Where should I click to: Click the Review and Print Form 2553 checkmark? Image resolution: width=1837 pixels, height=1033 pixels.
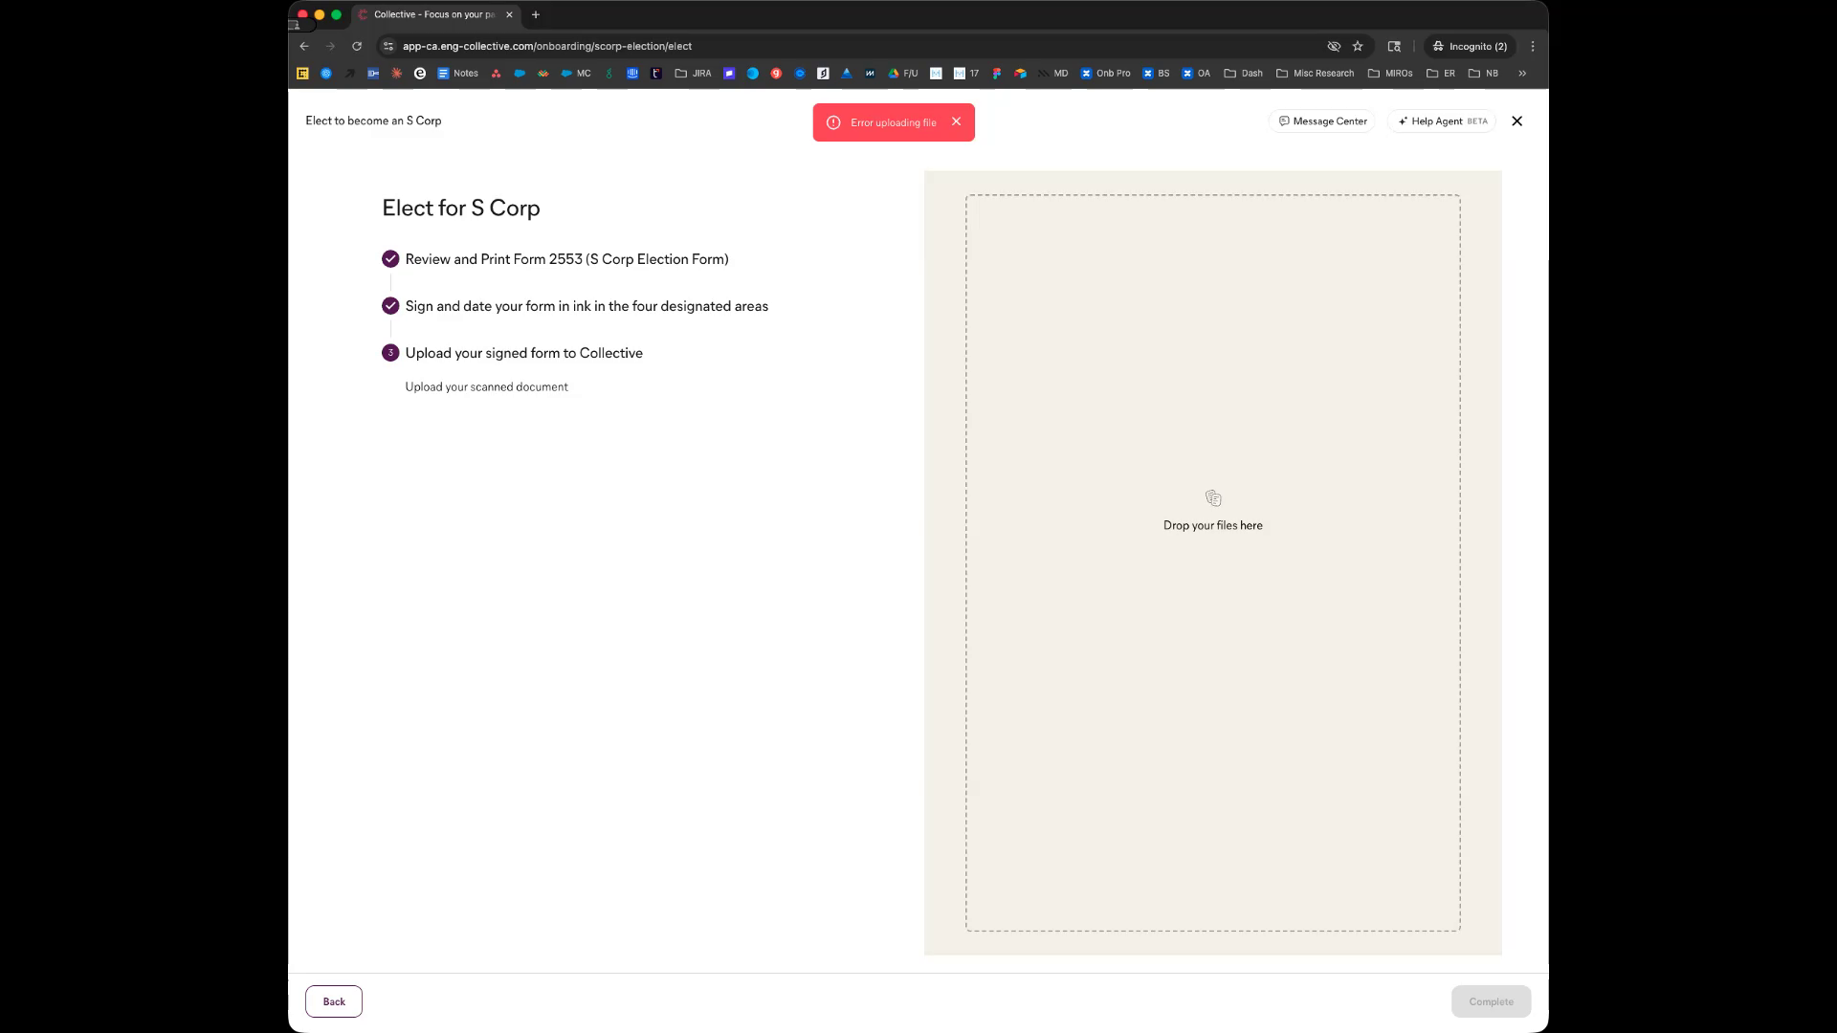390,259
